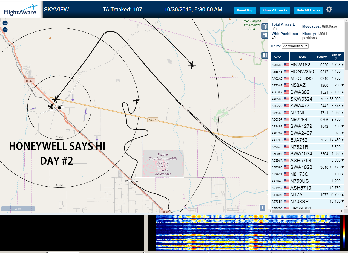Image resolution: width=348 pixels, height=253 pixels.
Task: Click the Former Chrysler Proving Ground label
Action: pyautogui.click(x=163, y=164)
